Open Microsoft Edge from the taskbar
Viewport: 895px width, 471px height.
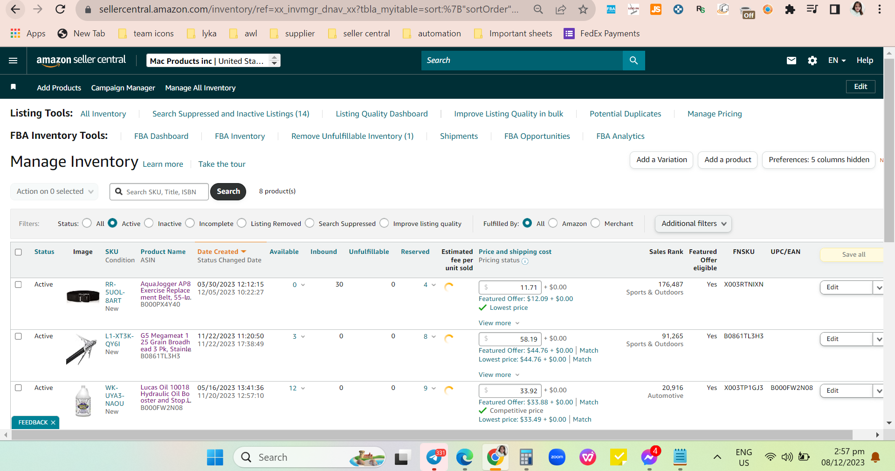pyautogui.click(x=465, y=457)
